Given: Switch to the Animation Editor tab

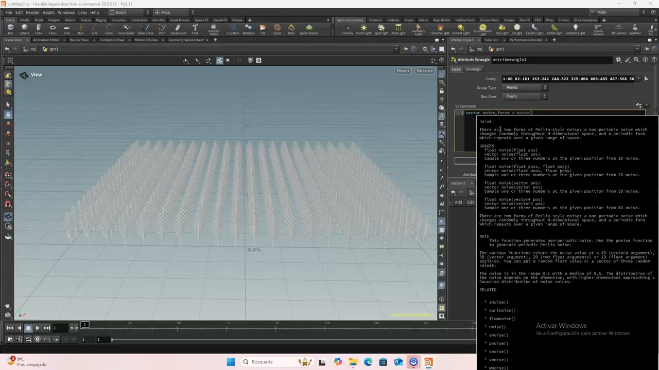Looking at the screenshot, I should point(46,40).
